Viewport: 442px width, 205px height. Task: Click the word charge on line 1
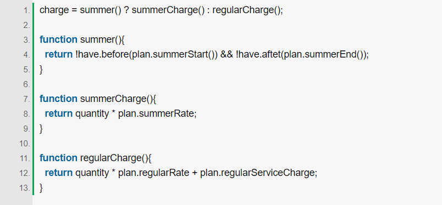click(53, 10)
